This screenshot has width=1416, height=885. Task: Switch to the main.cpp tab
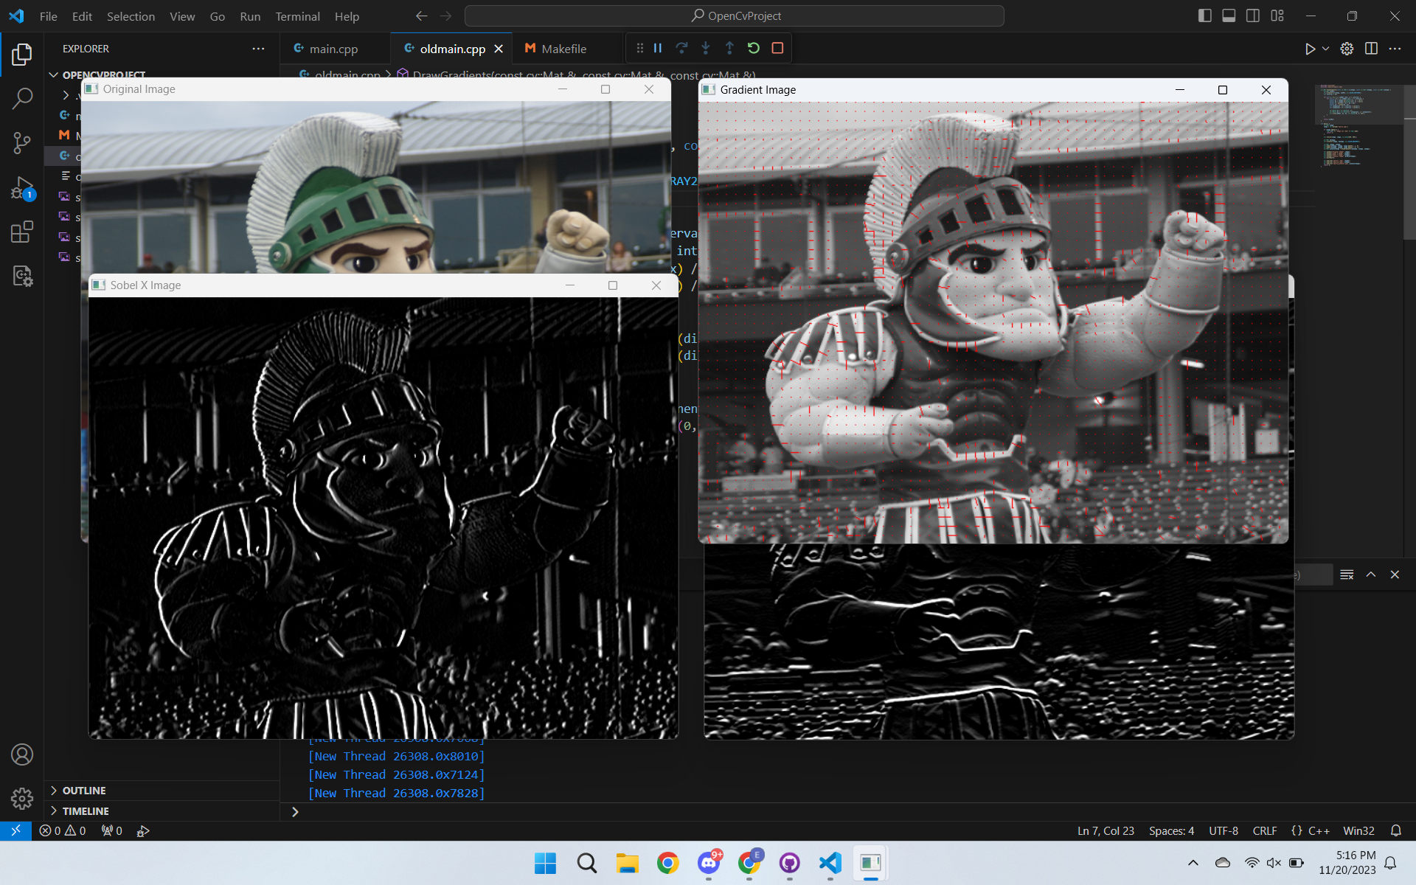coord(333,49)
